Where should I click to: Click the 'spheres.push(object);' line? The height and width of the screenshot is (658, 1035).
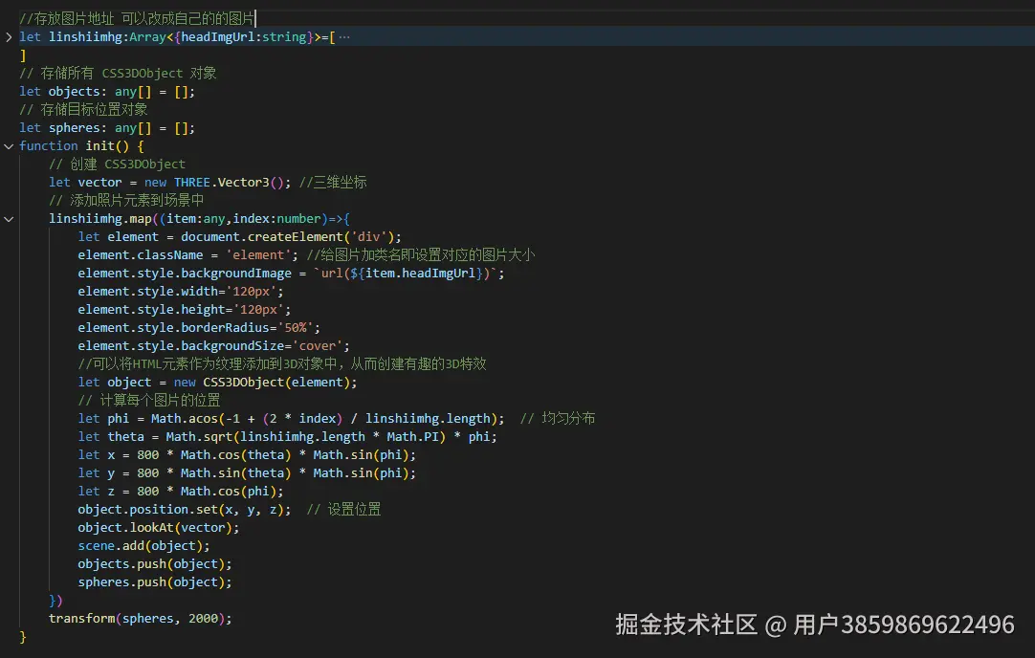155,582
